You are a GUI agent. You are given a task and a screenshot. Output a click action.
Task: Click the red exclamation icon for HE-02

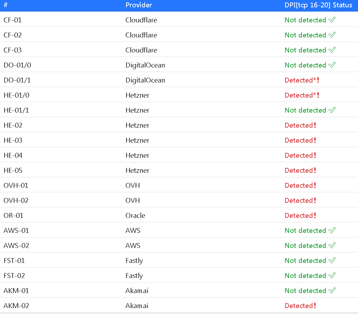315,125
